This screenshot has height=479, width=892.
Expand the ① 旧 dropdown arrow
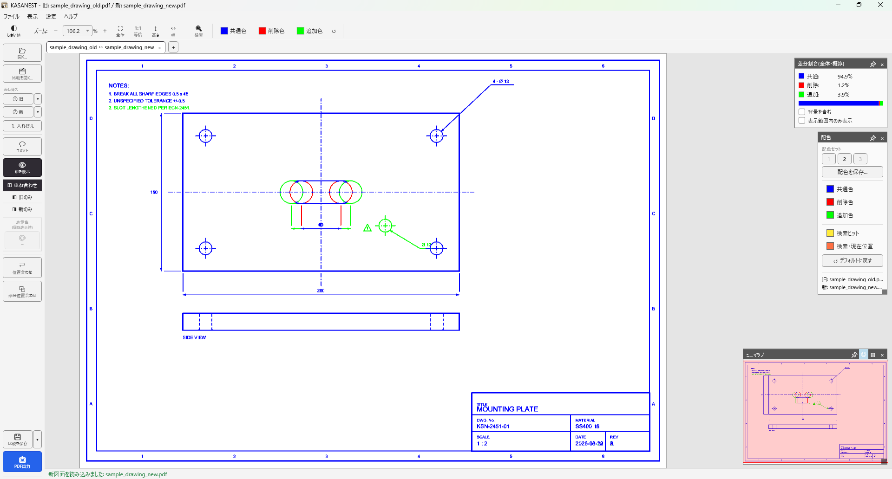click(x=38, y=99)
